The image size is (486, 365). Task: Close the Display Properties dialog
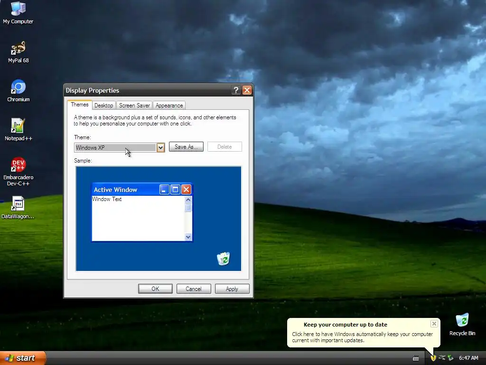pyautogui.click(x=247, y=90)
